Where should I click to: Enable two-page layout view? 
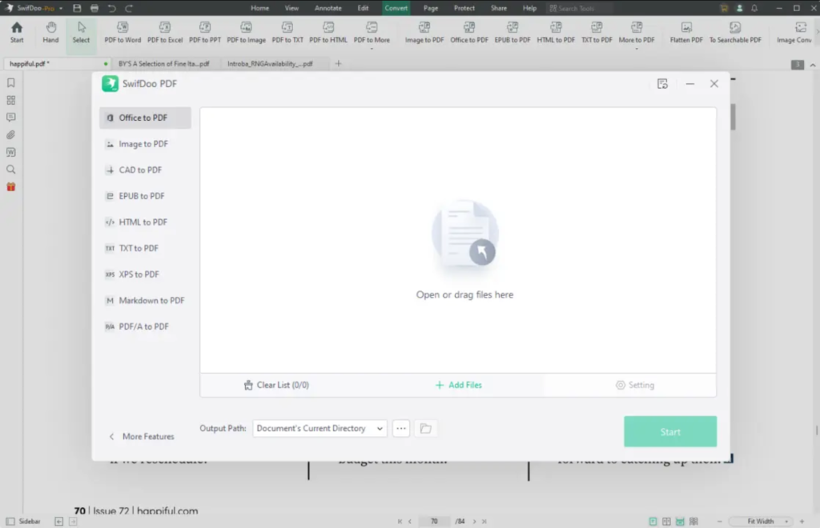(666, 521)
